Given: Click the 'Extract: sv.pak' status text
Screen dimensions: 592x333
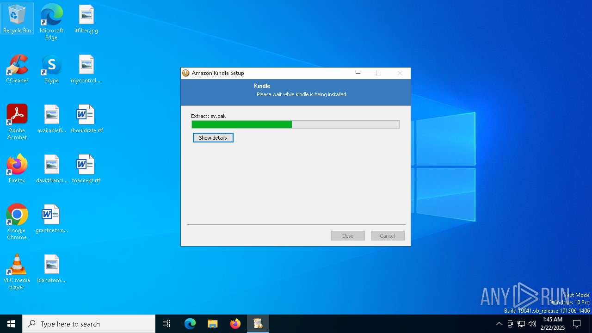Looking at the screenshot, I should (x=209, y=116).
